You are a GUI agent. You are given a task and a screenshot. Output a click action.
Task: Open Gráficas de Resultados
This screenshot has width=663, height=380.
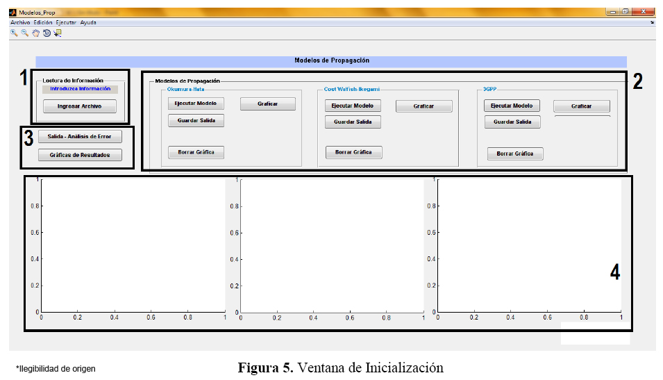coord(80,155)
